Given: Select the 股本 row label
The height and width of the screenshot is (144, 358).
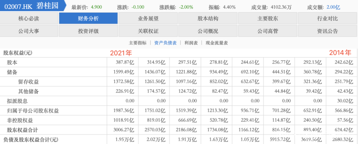Looking at the screenshot, I should pos(12,62).
